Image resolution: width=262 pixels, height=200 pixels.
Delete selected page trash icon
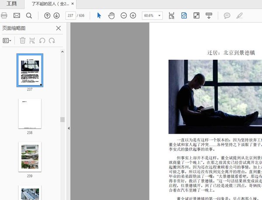23,41
